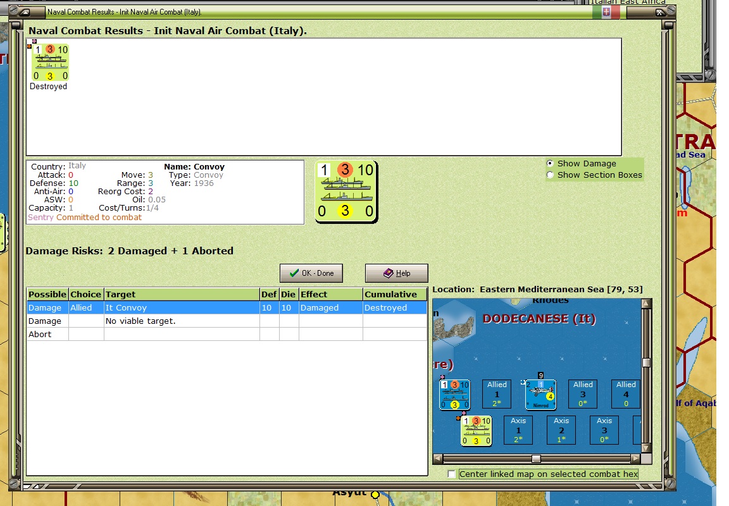Open the Help button
This screenshot has width=729, height=506.
[x=397, y=273]
